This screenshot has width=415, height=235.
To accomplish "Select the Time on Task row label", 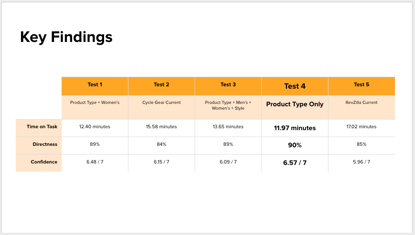I will click(42, 126).
